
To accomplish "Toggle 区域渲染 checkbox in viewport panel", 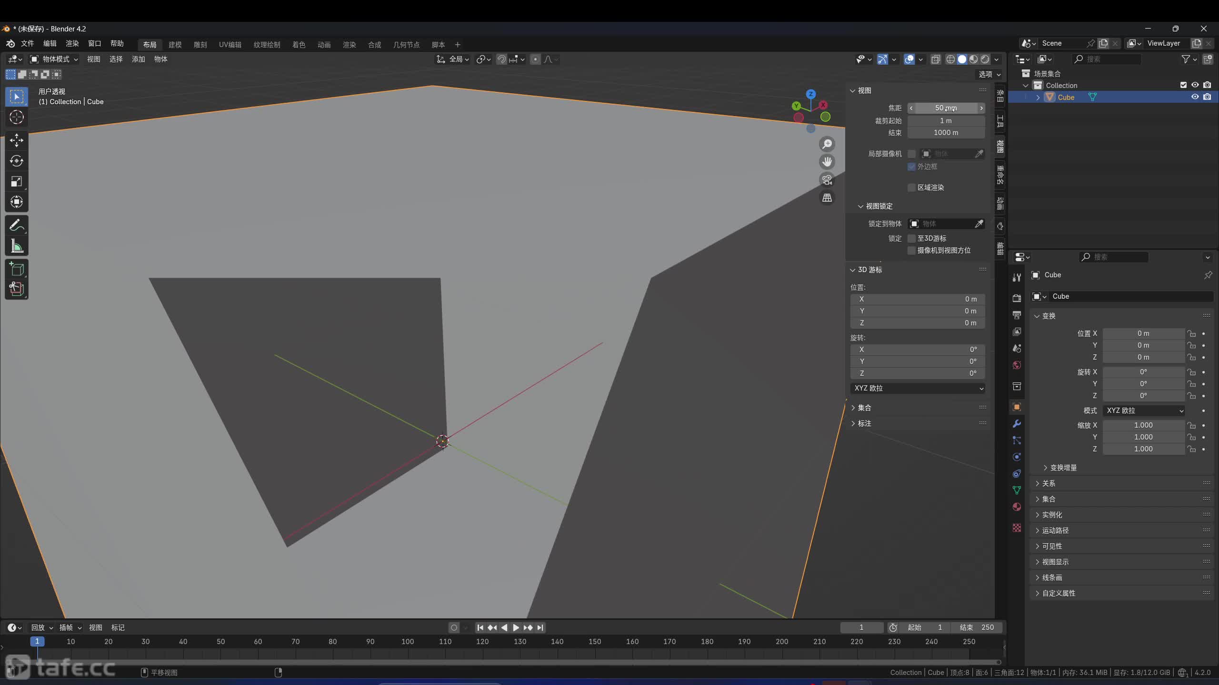I will point(912,187).
